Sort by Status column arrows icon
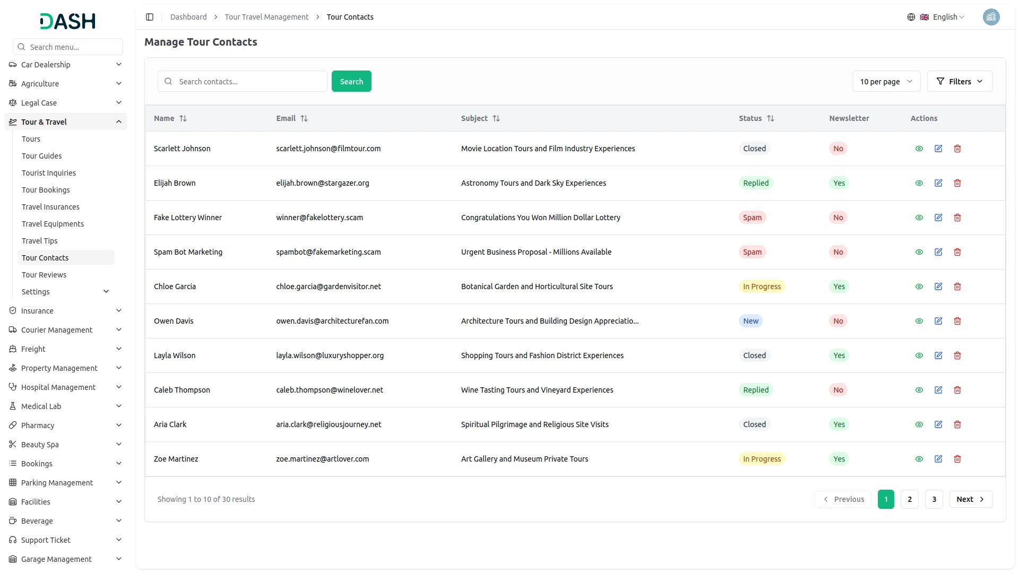Viewport: 1019px width, 573px height. 771,118
